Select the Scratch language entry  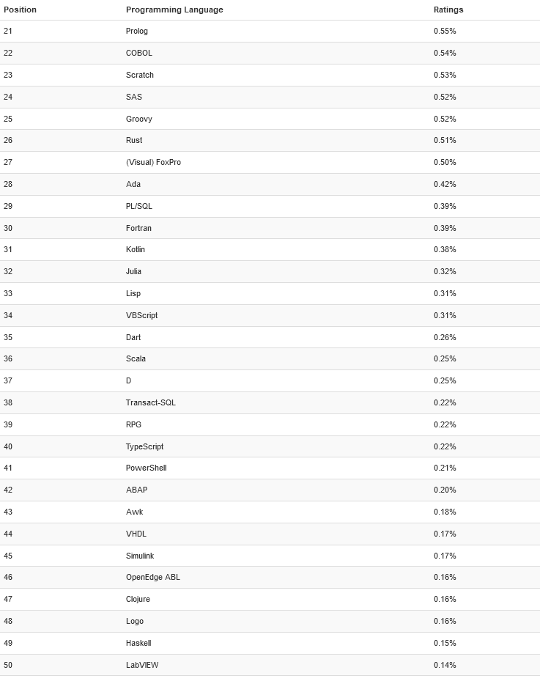(x=140, y=75)
